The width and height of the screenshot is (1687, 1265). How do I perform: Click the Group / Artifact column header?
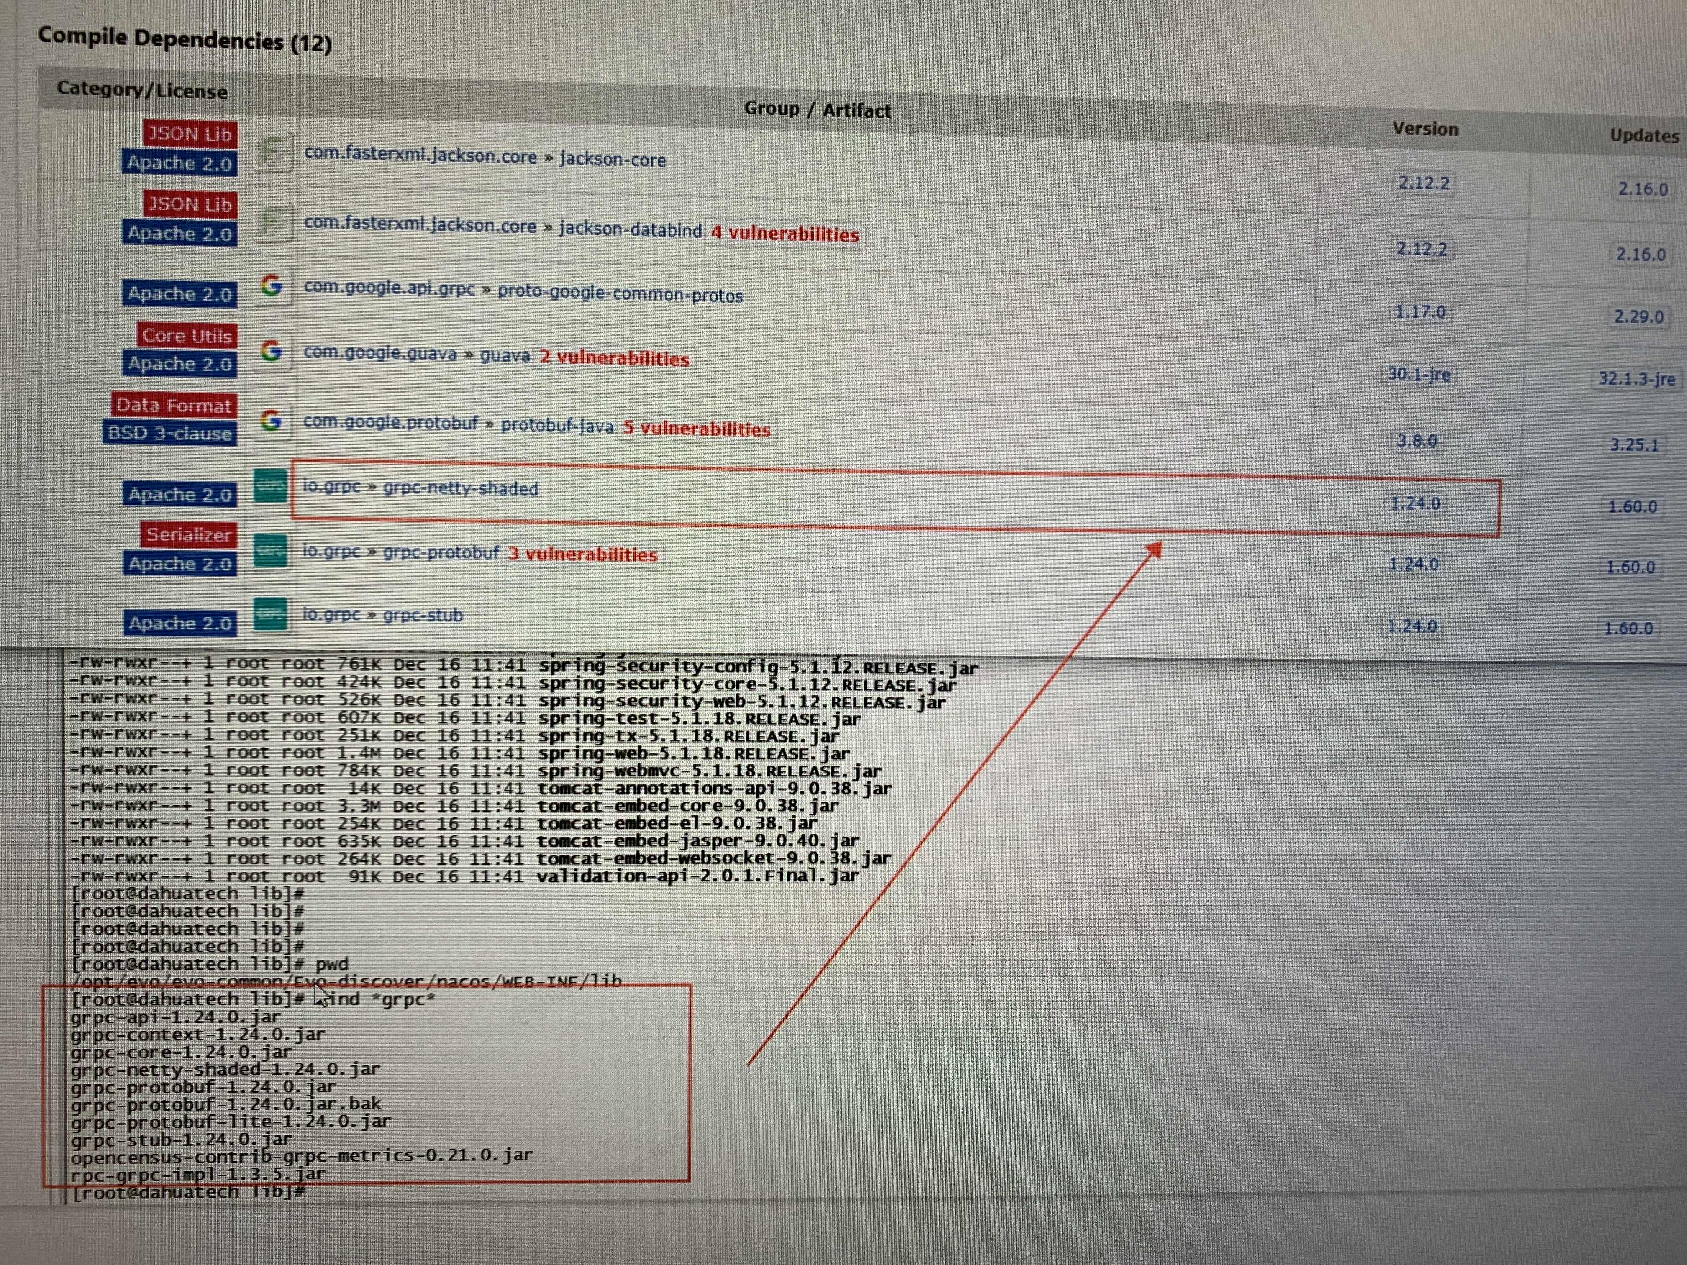(x=818, y=110)
